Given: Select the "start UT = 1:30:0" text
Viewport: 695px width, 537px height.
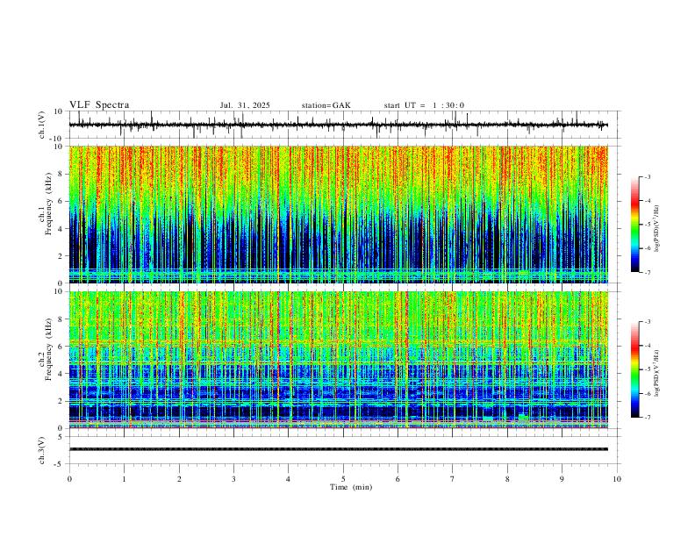Looking at the screenshot, I should point(424,105).
